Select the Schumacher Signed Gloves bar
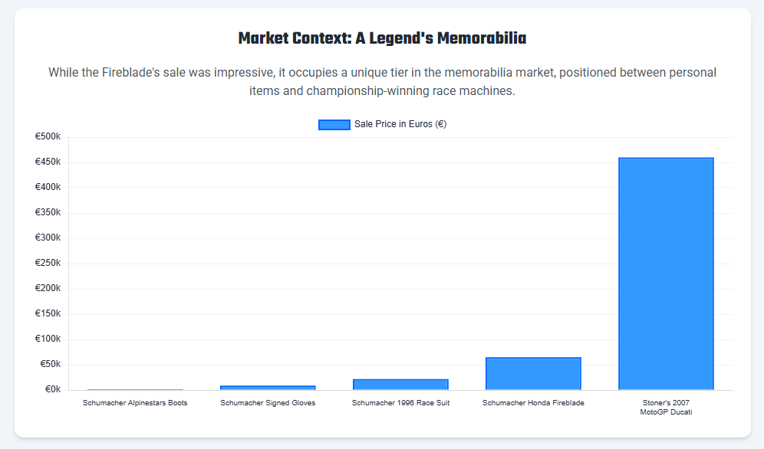The height and width of the screenshot is (449, 764). pyautogui.click(x=268, y=388)
